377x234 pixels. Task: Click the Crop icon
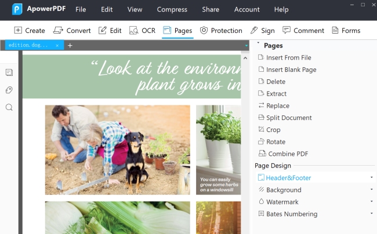tap(261, 129)
